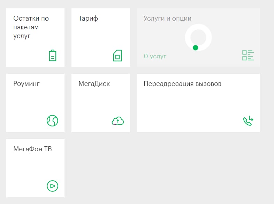Open the Переадресация вызовов title
Screen dimensions: 274x204
click(x=182, y=84)
